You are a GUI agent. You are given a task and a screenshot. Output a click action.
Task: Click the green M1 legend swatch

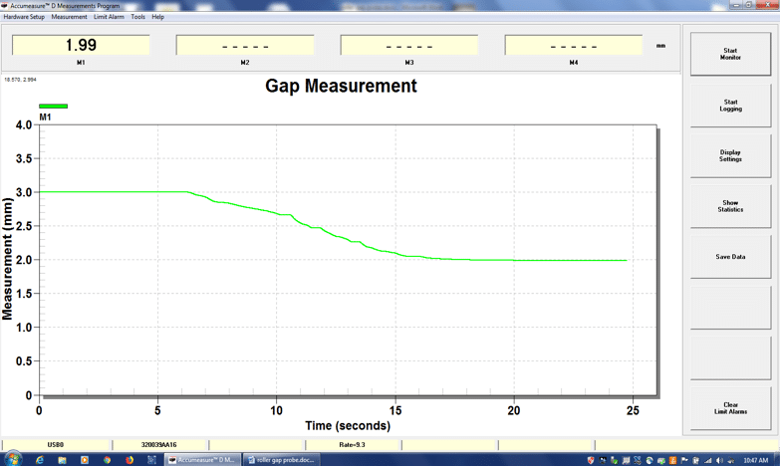click(x=53, y=106)
